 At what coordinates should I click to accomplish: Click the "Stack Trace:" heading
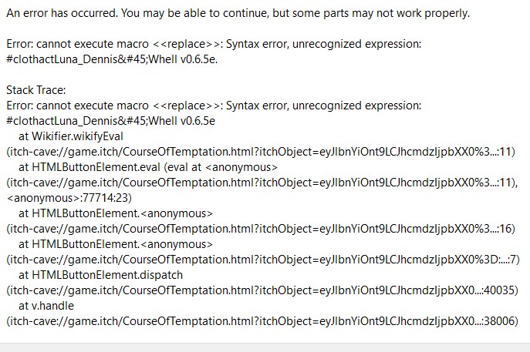pos(35,90)
